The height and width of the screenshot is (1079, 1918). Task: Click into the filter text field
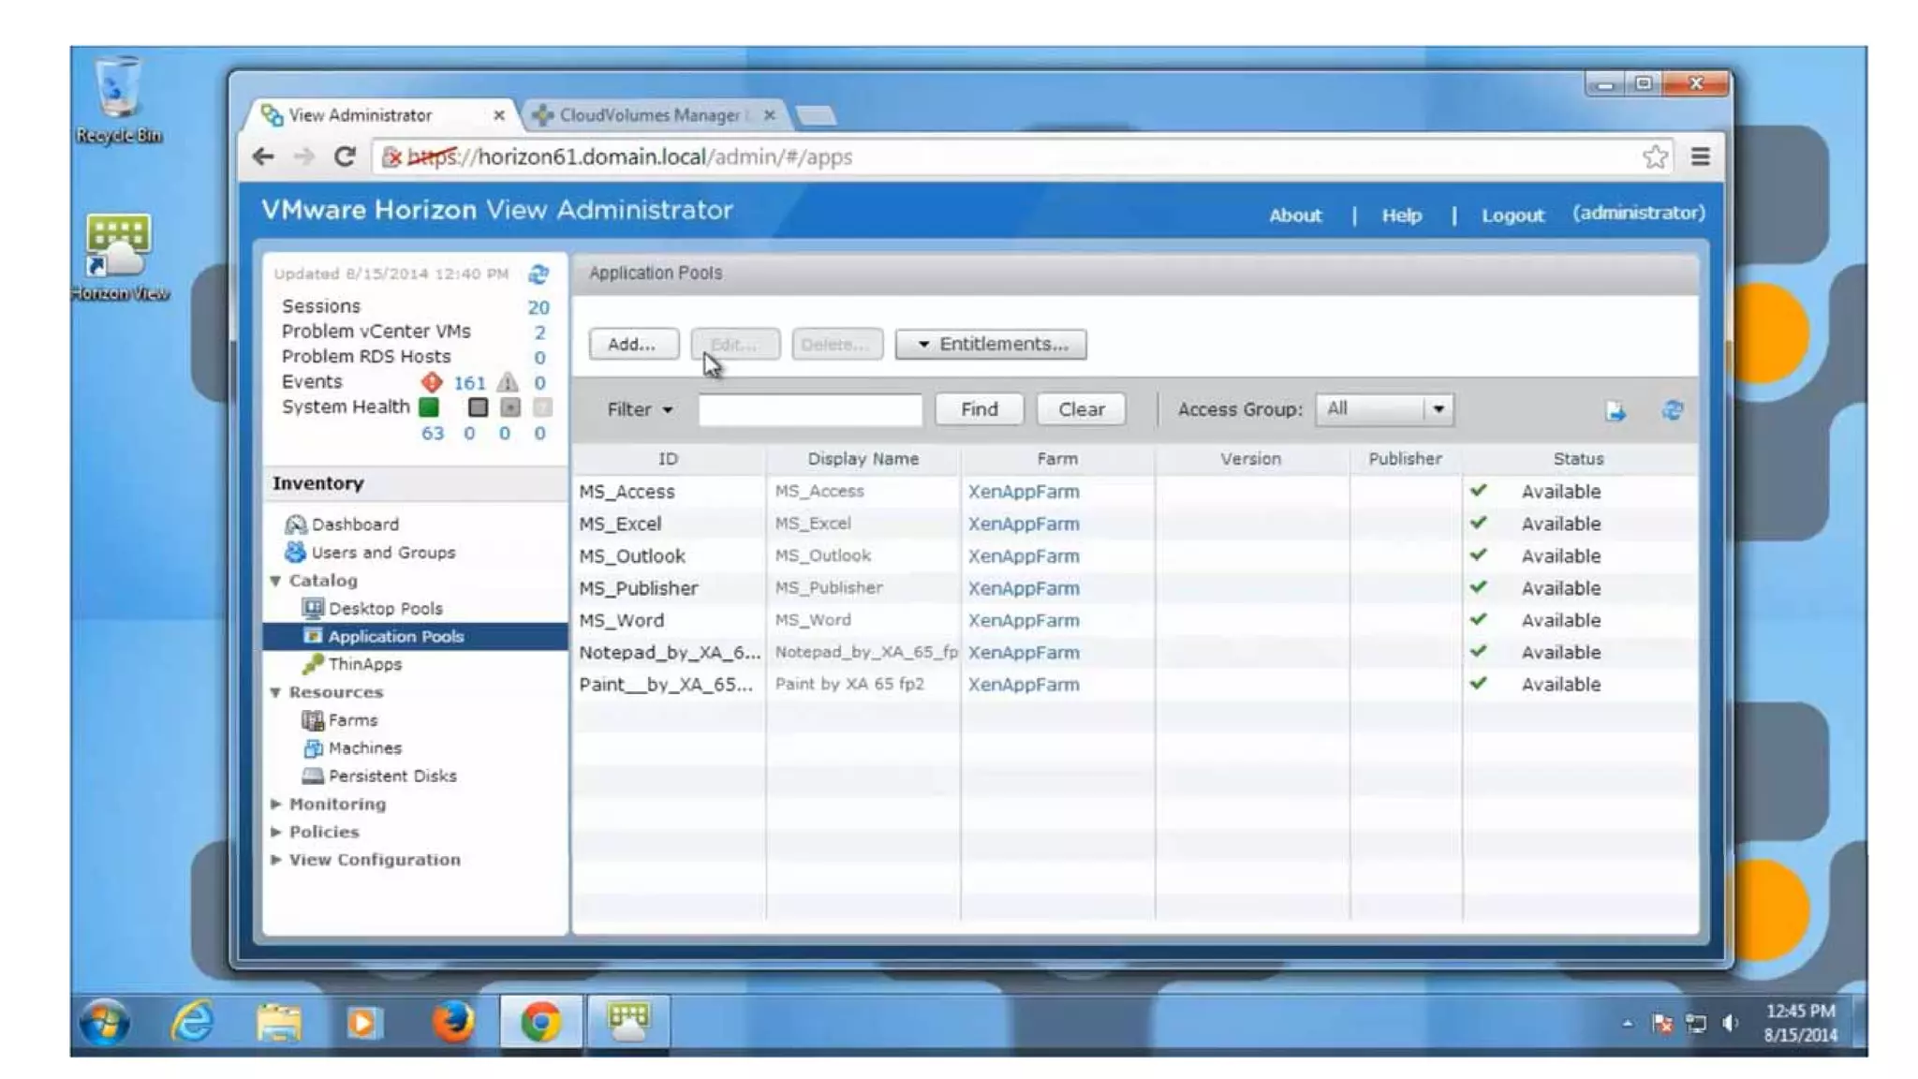coord(810,409)
